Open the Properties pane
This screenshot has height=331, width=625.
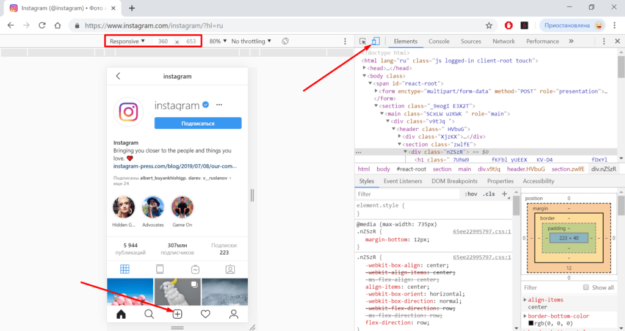click(500, 181)
